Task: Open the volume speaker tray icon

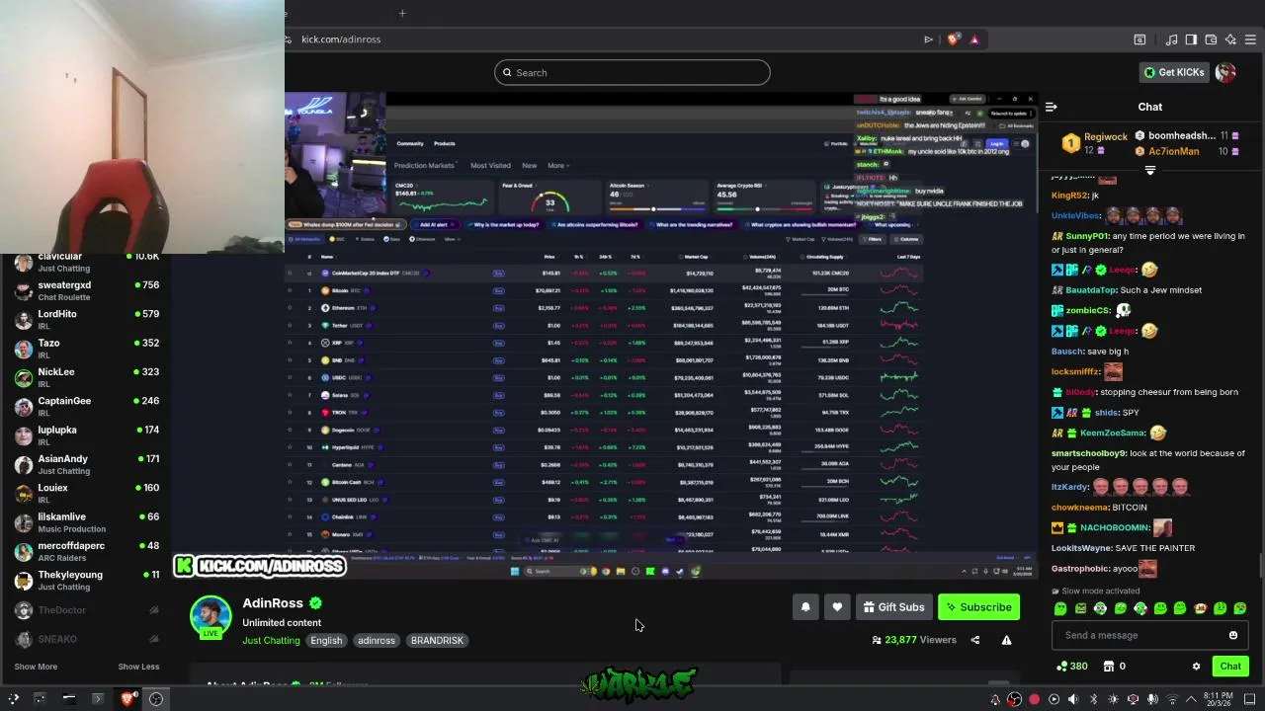Action: 1073,699
